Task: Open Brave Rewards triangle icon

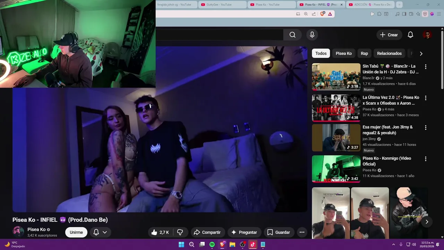Action: pyautogui.click(x=330, y=14)
